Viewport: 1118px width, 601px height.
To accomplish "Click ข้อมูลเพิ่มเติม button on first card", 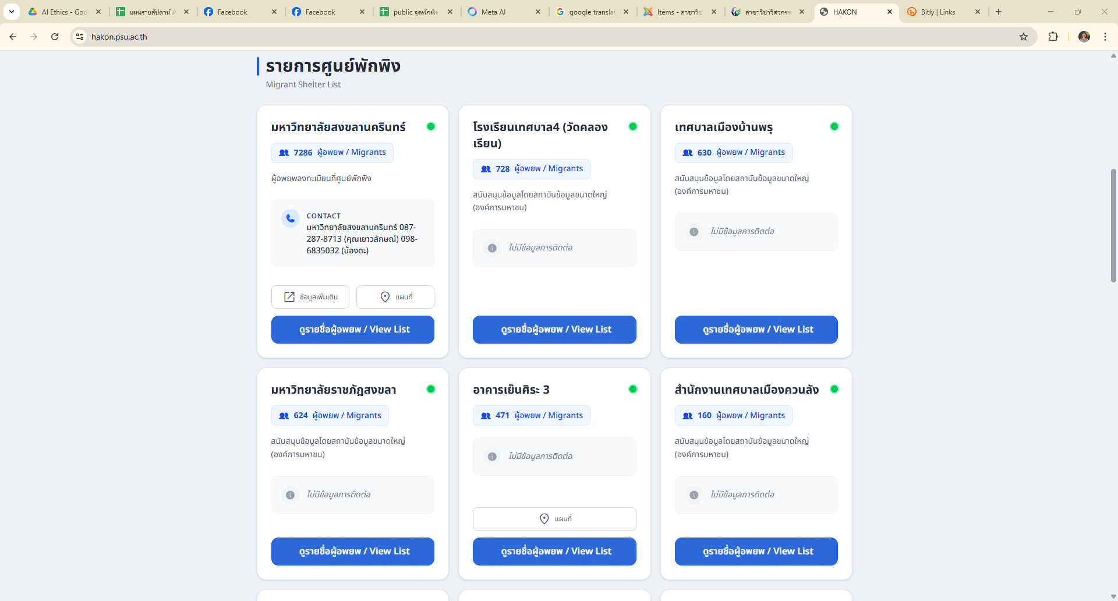I will point(310,297).
